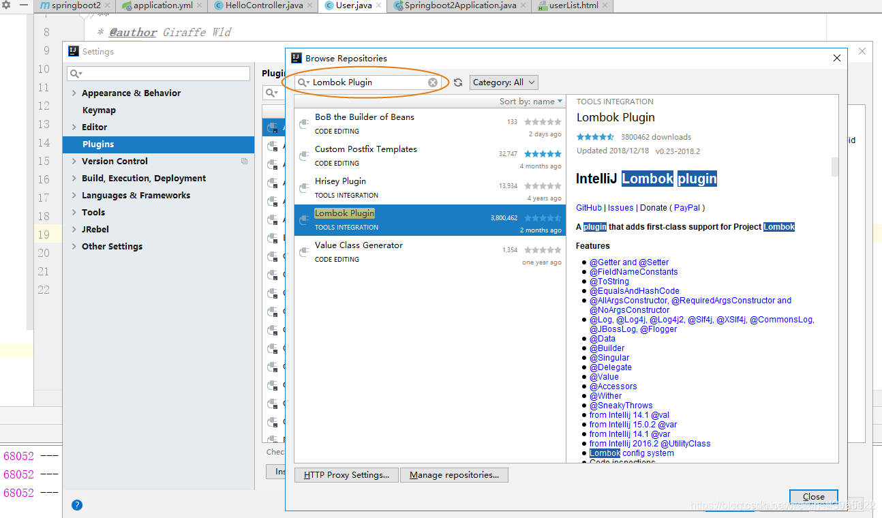The height and width of the screenshot is (518, 882).
Task: Open the GitHub link in plugin description
Action: click(x=589, y=208)
